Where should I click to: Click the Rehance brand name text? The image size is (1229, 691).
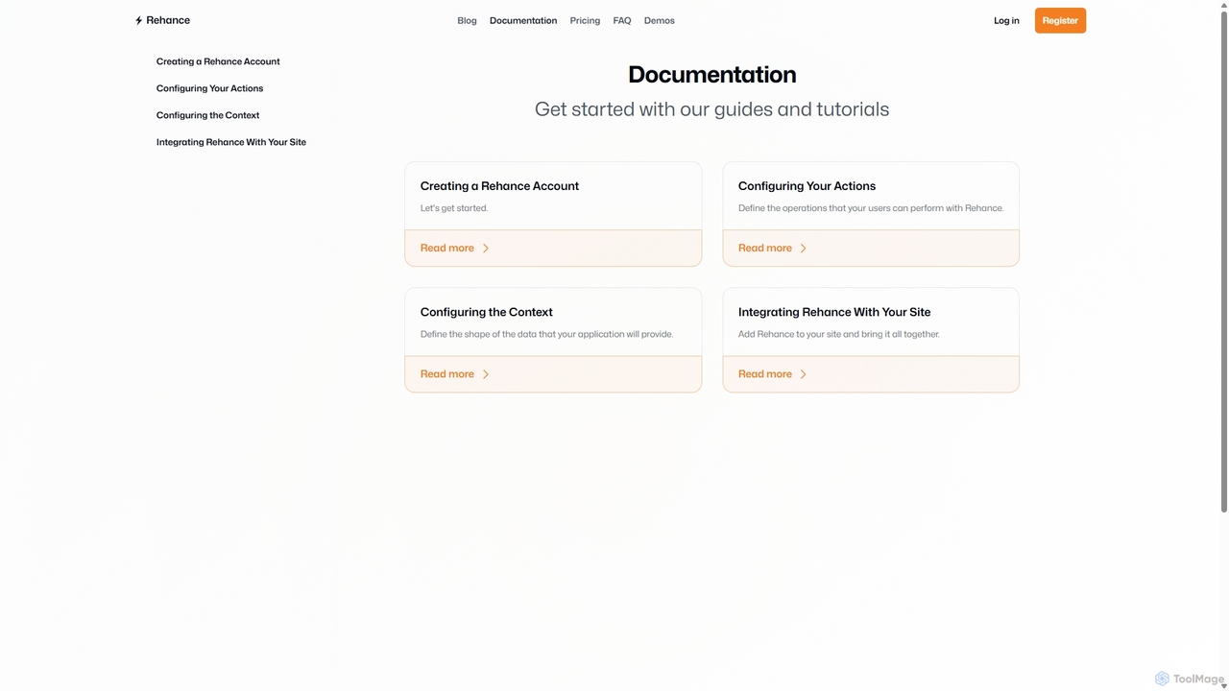168,20
